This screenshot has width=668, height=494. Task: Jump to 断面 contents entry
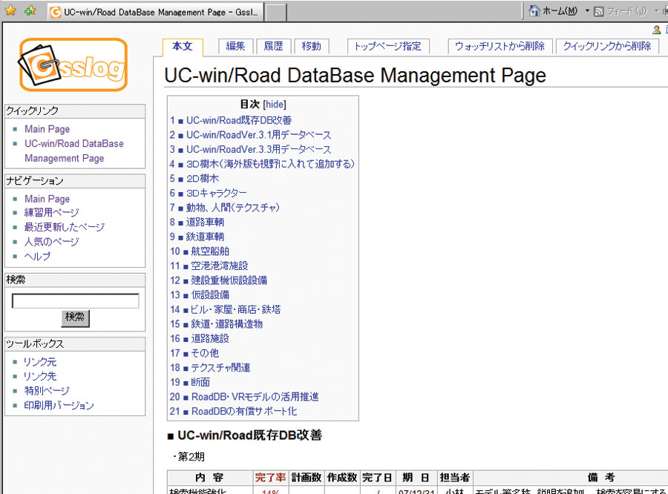pos(200,383)
